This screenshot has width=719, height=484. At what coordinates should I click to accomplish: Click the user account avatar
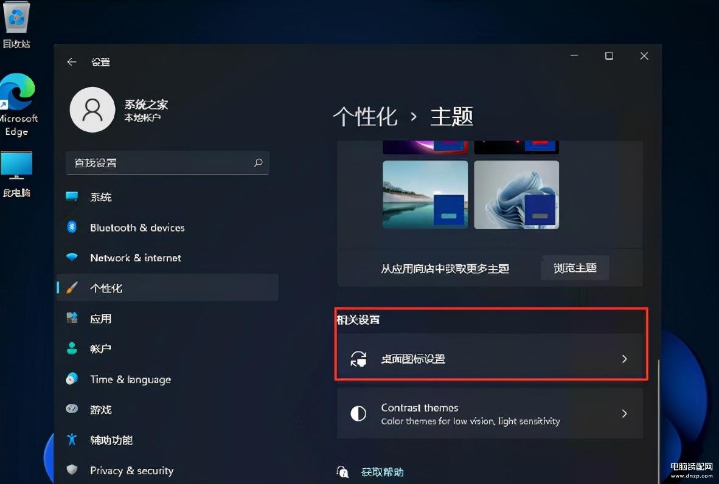point(92,110)
